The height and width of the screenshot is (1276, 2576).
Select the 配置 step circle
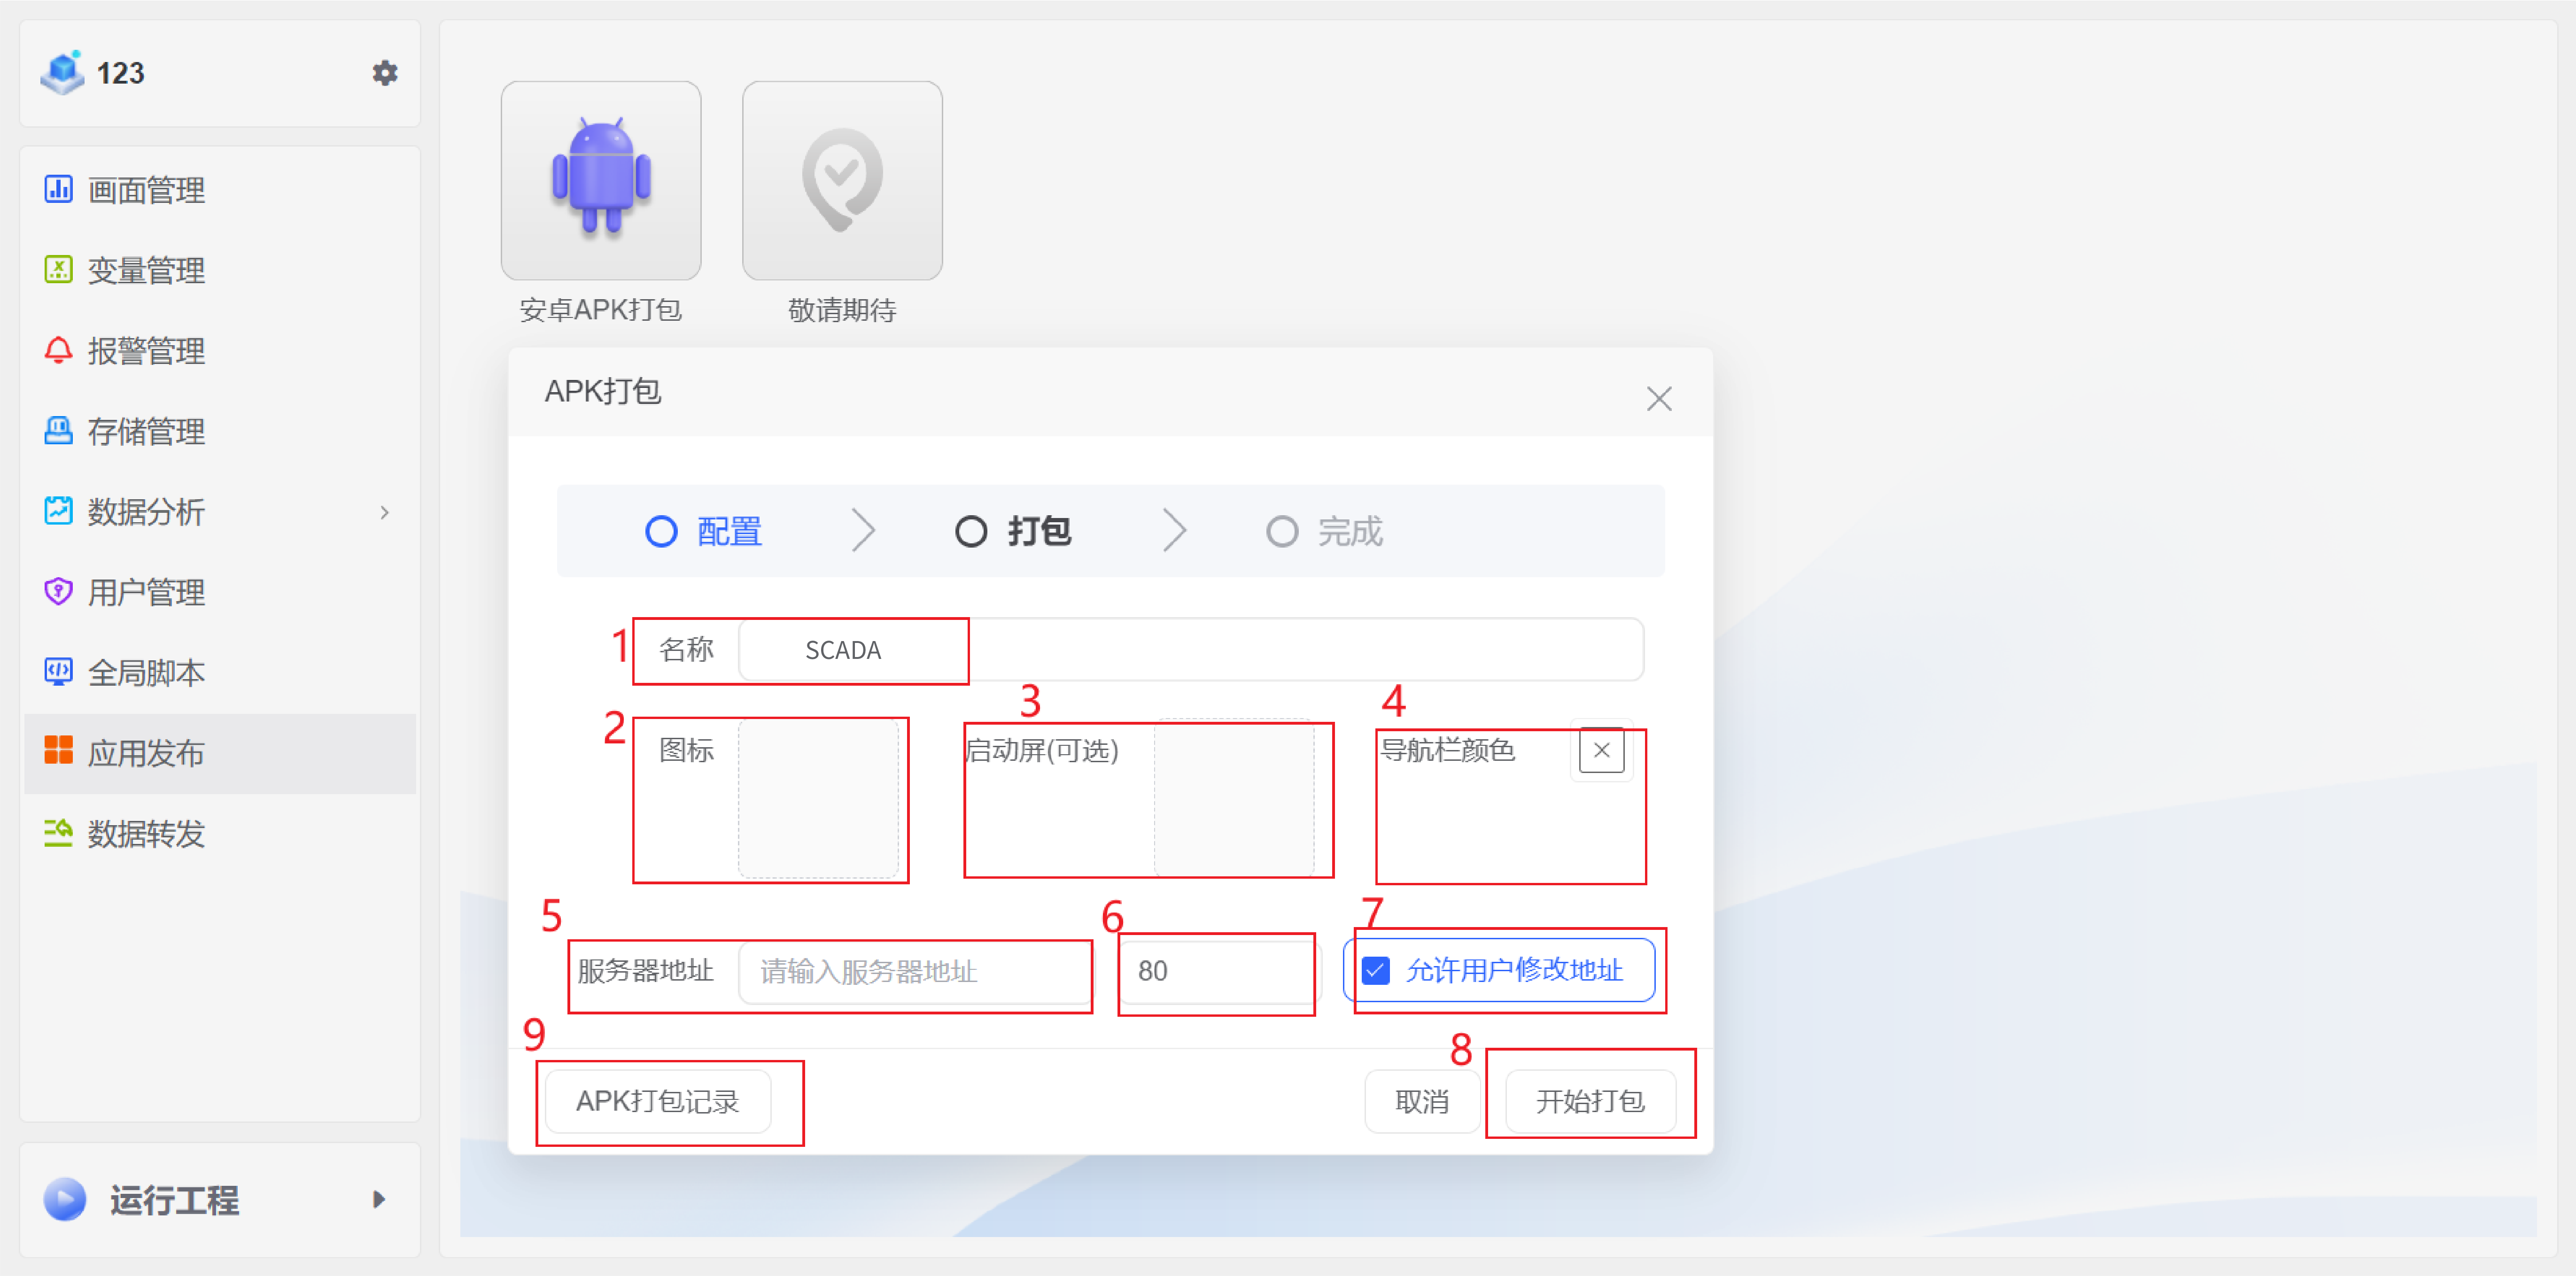point(661,531)
